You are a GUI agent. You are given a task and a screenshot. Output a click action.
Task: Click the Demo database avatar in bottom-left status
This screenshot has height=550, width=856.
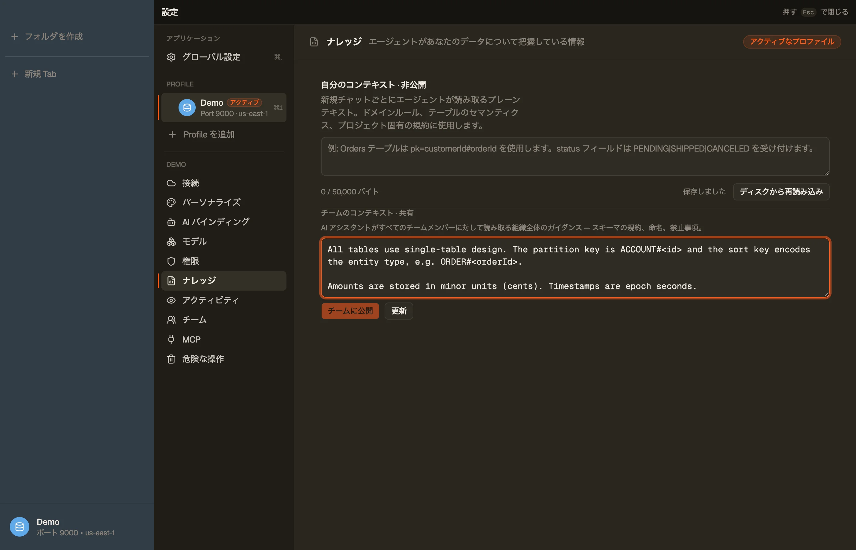tap(20, 527)
